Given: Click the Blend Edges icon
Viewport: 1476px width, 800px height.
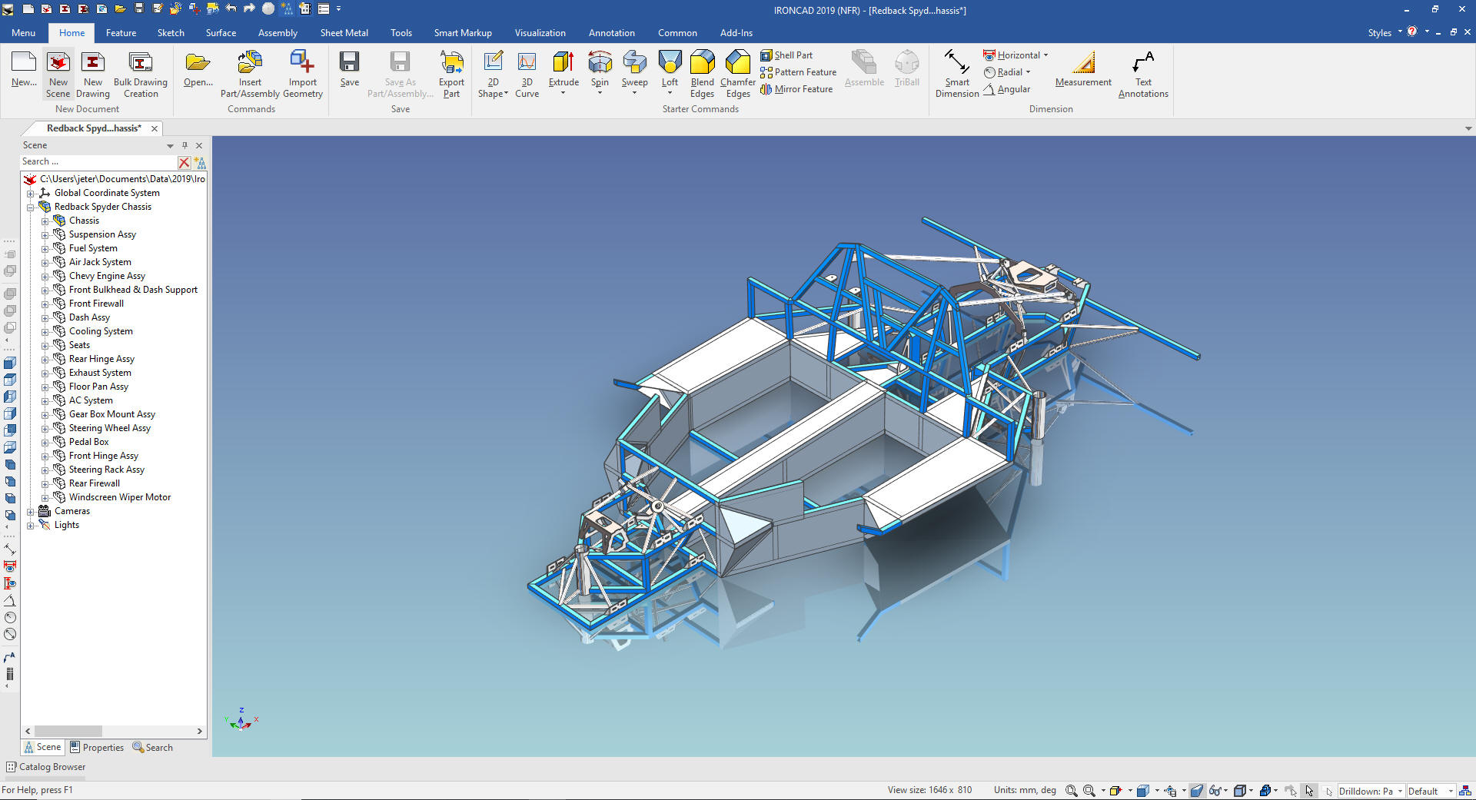Looking at the screenshot, I should click(x=702, y=63).
